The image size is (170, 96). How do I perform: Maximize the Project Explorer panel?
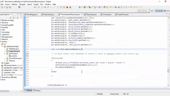pos(21,14)
